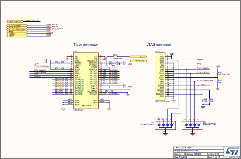The image size is (241, 159).
Task: Click the "Trace connector" heading text
Action: [86, 45]
